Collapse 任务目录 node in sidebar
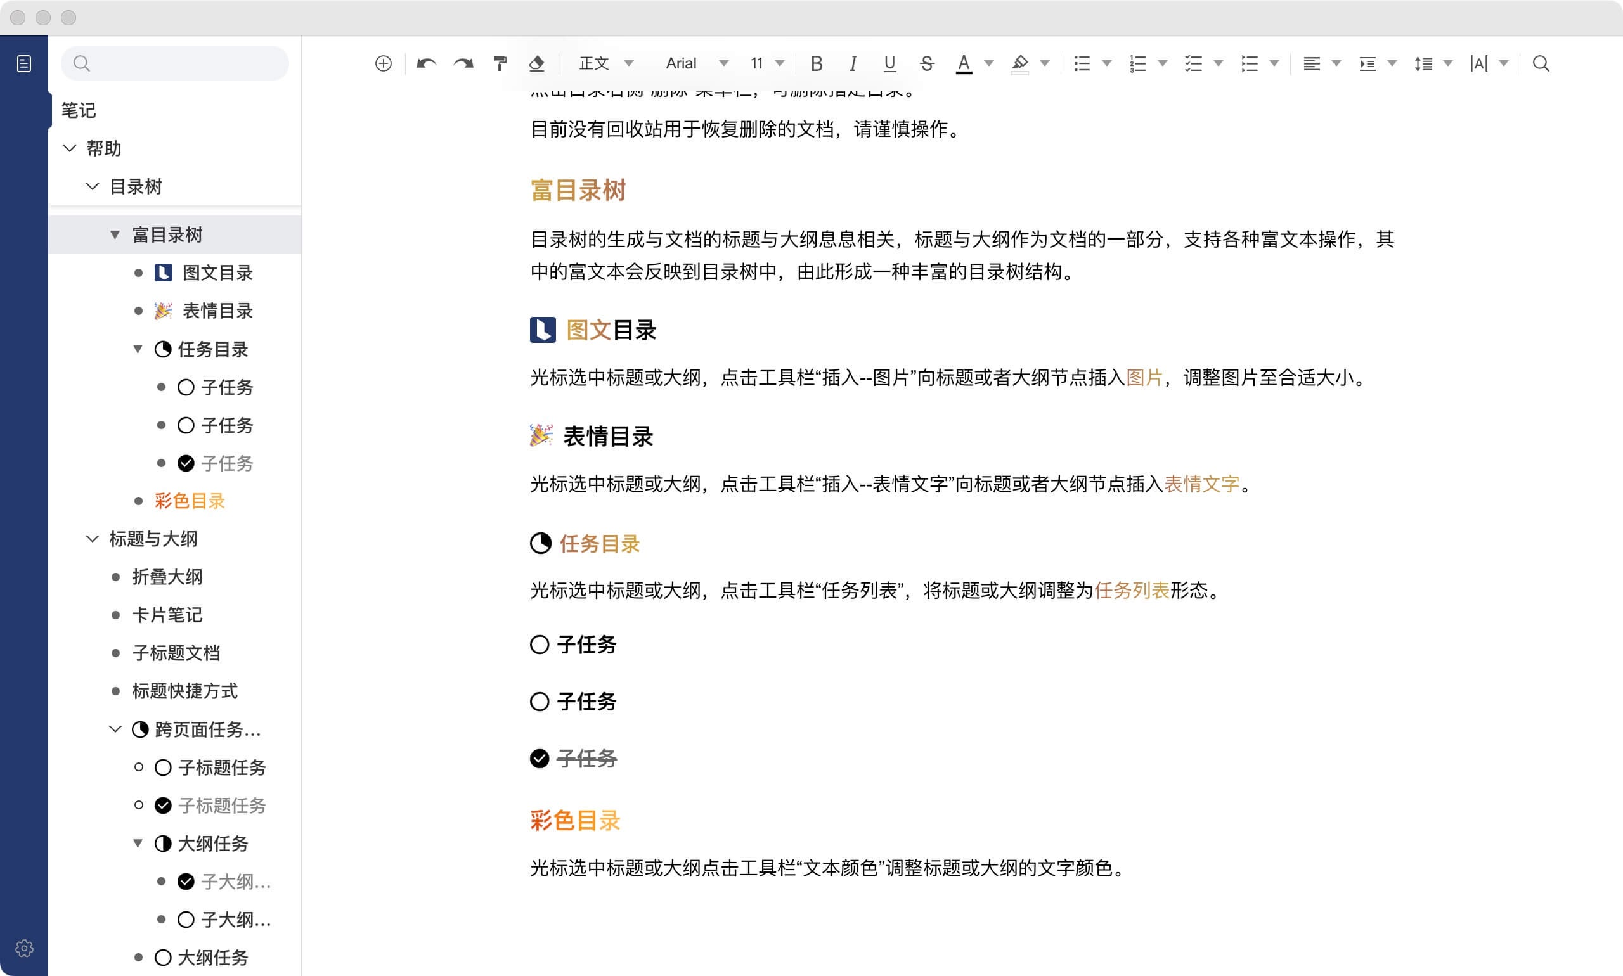Image resolution: width=1623 pixels, height=976 pixels. [x=138, y=349]
